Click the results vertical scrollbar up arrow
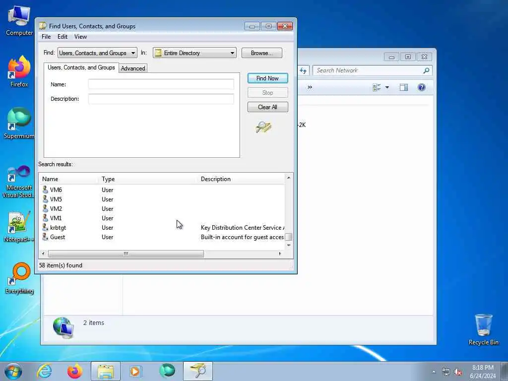This screenshot has width=508, height=381. point(288,178)
